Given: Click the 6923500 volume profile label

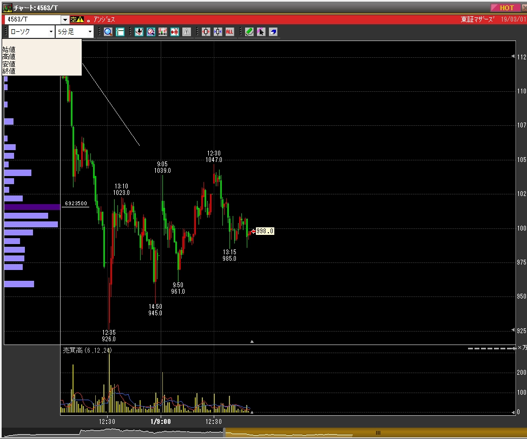Looking at the screenshot, I should (x=76, y=203).
